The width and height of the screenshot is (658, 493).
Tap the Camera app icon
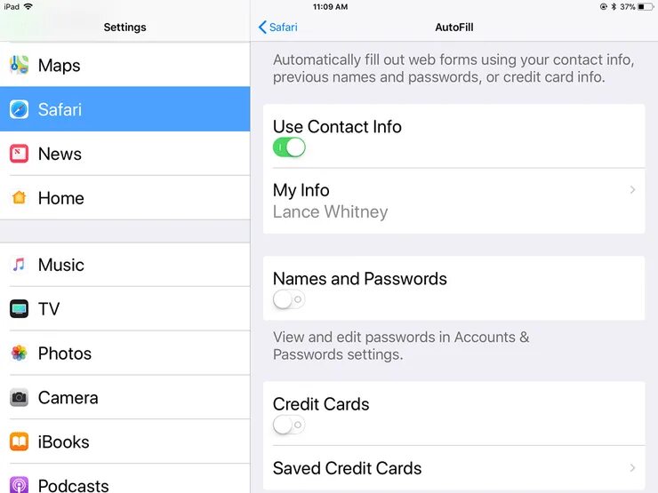pos(19,397)
